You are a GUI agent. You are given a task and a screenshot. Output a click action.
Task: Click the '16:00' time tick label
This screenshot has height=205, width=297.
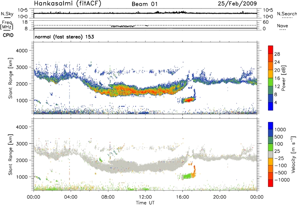[x=182, y=197]
